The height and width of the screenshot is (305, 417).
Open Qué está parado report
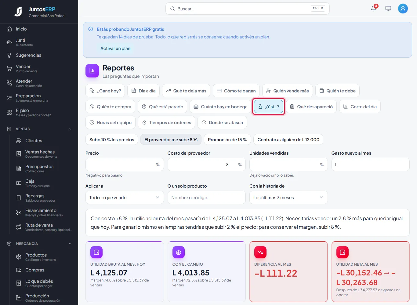pyautogui.click(x=162, y=106)
